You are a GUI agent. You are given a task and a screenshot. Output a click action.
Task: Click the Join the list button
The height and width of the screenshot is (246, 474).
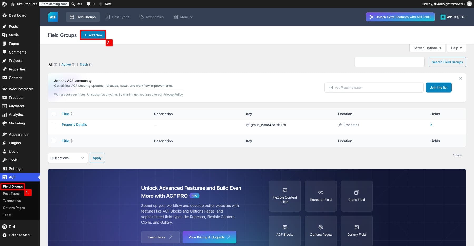[438, 88]
